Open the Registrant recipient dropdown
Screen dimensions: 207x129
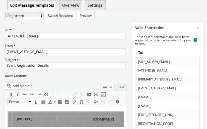click(25, 16)
